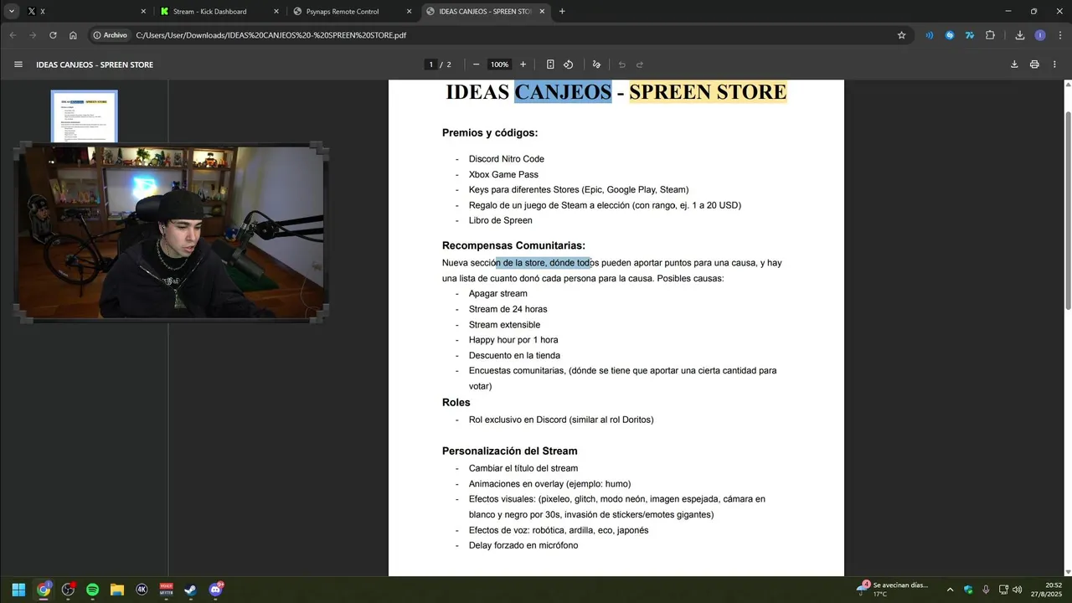Click 'Discord Nitro Code' list item
The height and width of the screenshot is (603, 1072).
506,159
